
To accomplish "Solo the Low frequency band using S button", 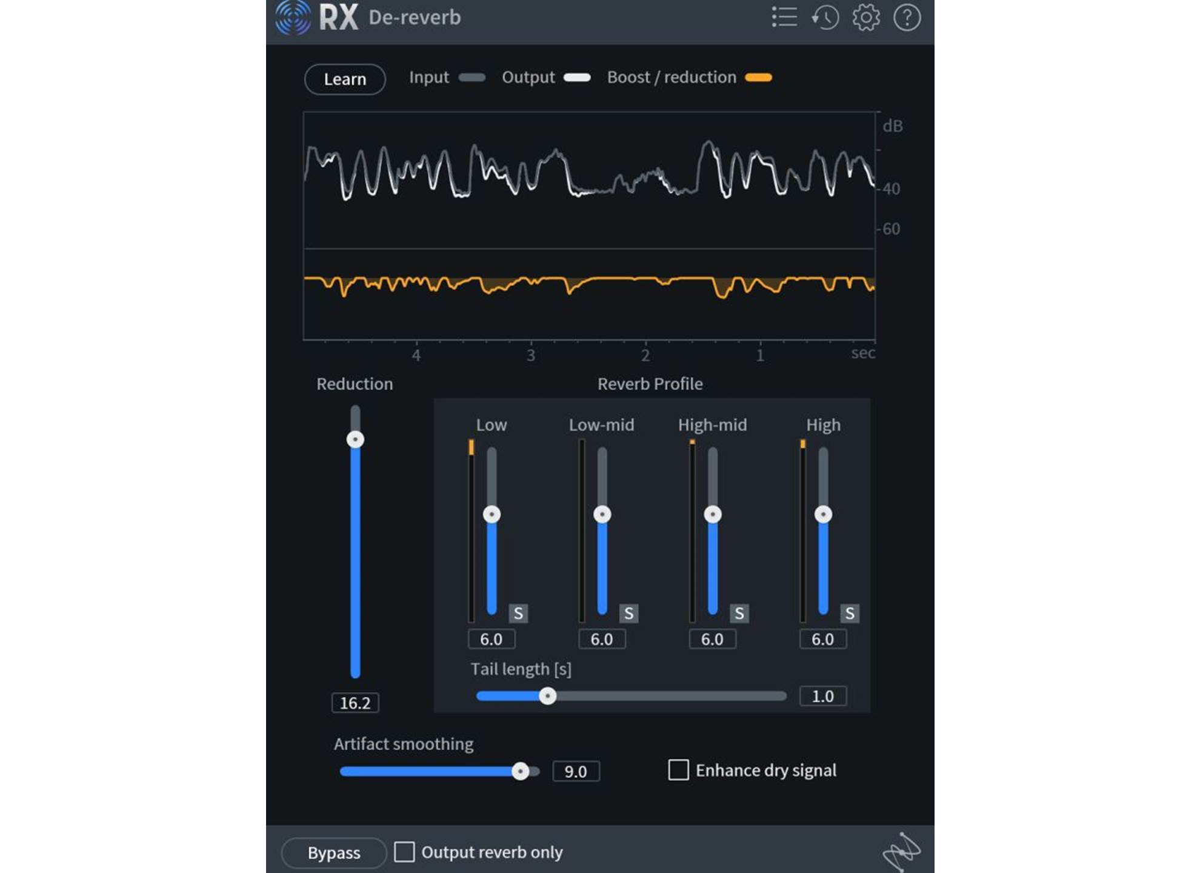I will pyautogui.click(x=518, y=612).
